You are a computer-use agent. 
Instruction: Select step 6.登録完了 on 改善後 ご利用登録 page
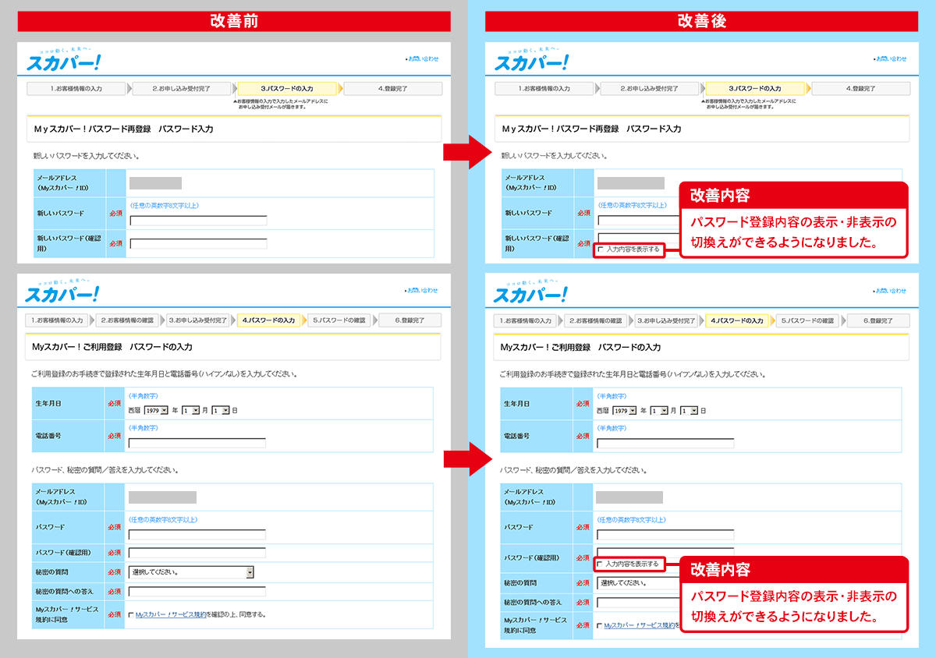877,320
